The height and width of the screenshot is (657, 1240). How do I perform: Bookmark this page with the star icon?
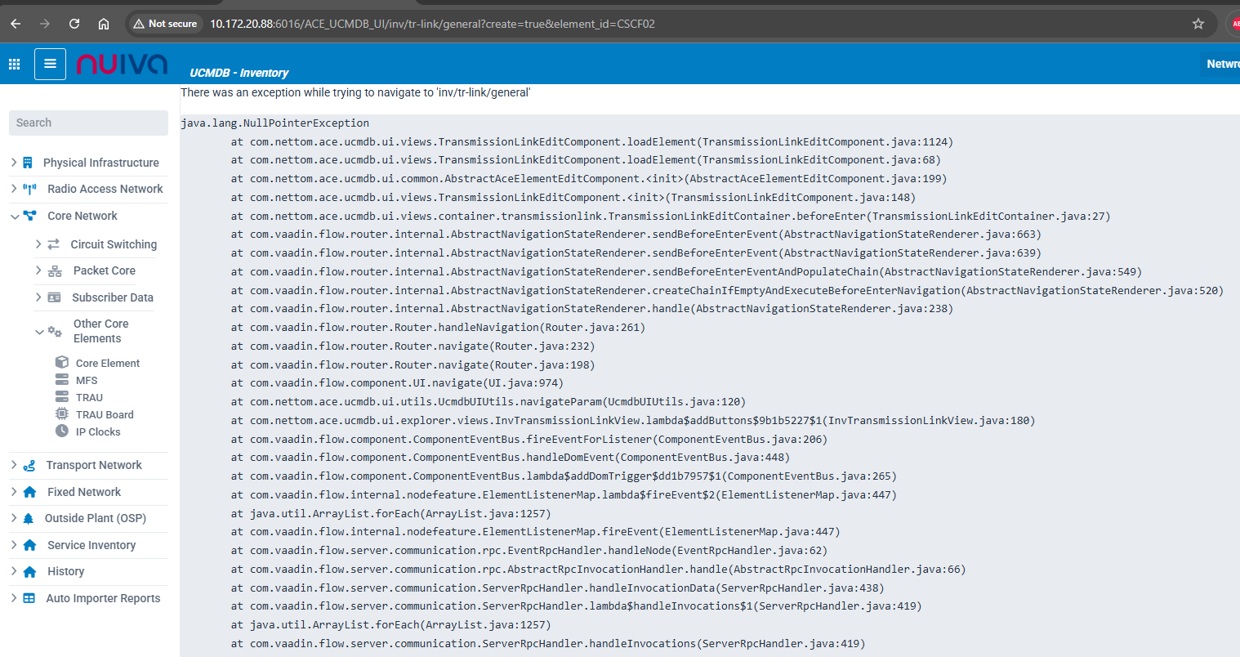point(1198,24)
